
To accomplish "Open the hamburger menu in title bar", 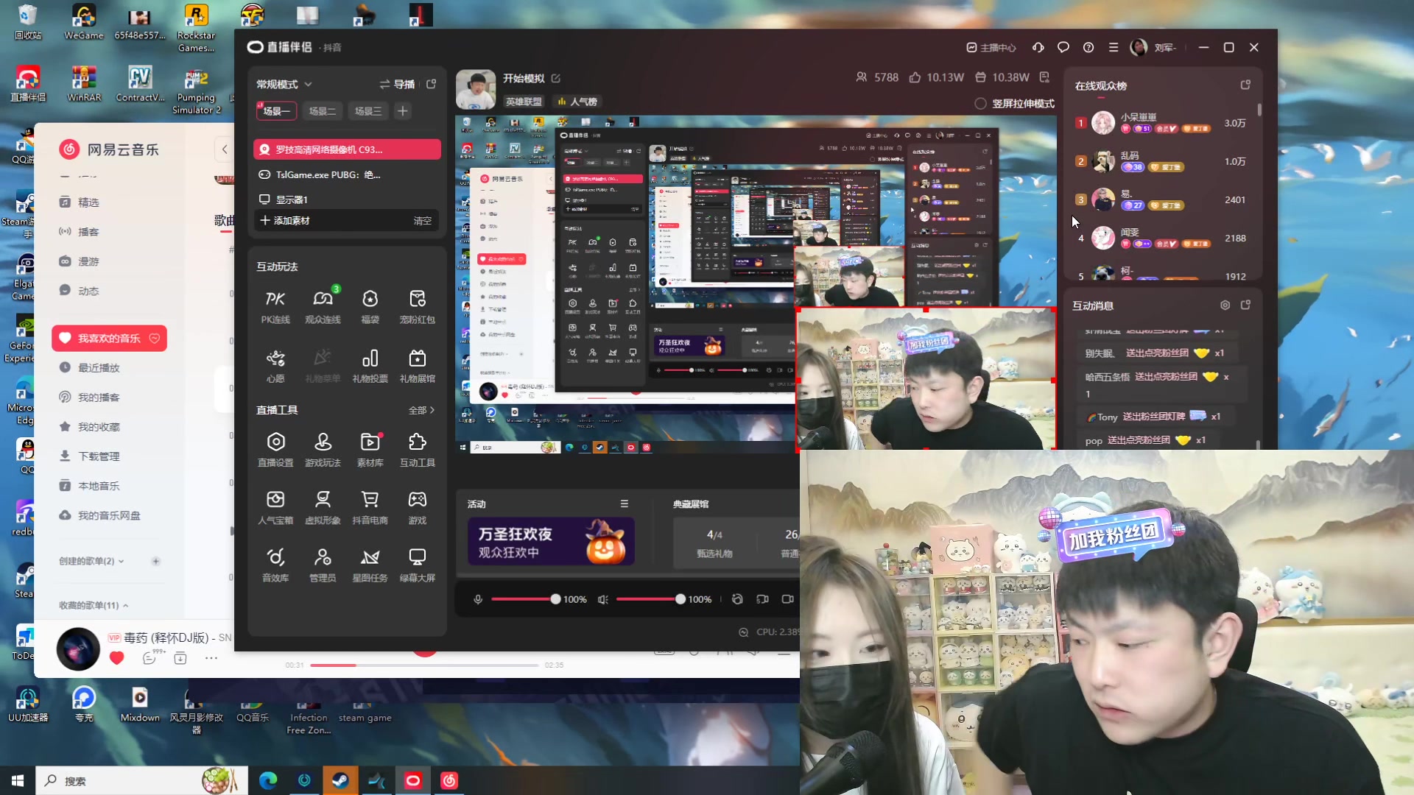I will (x=1114, y=47).
